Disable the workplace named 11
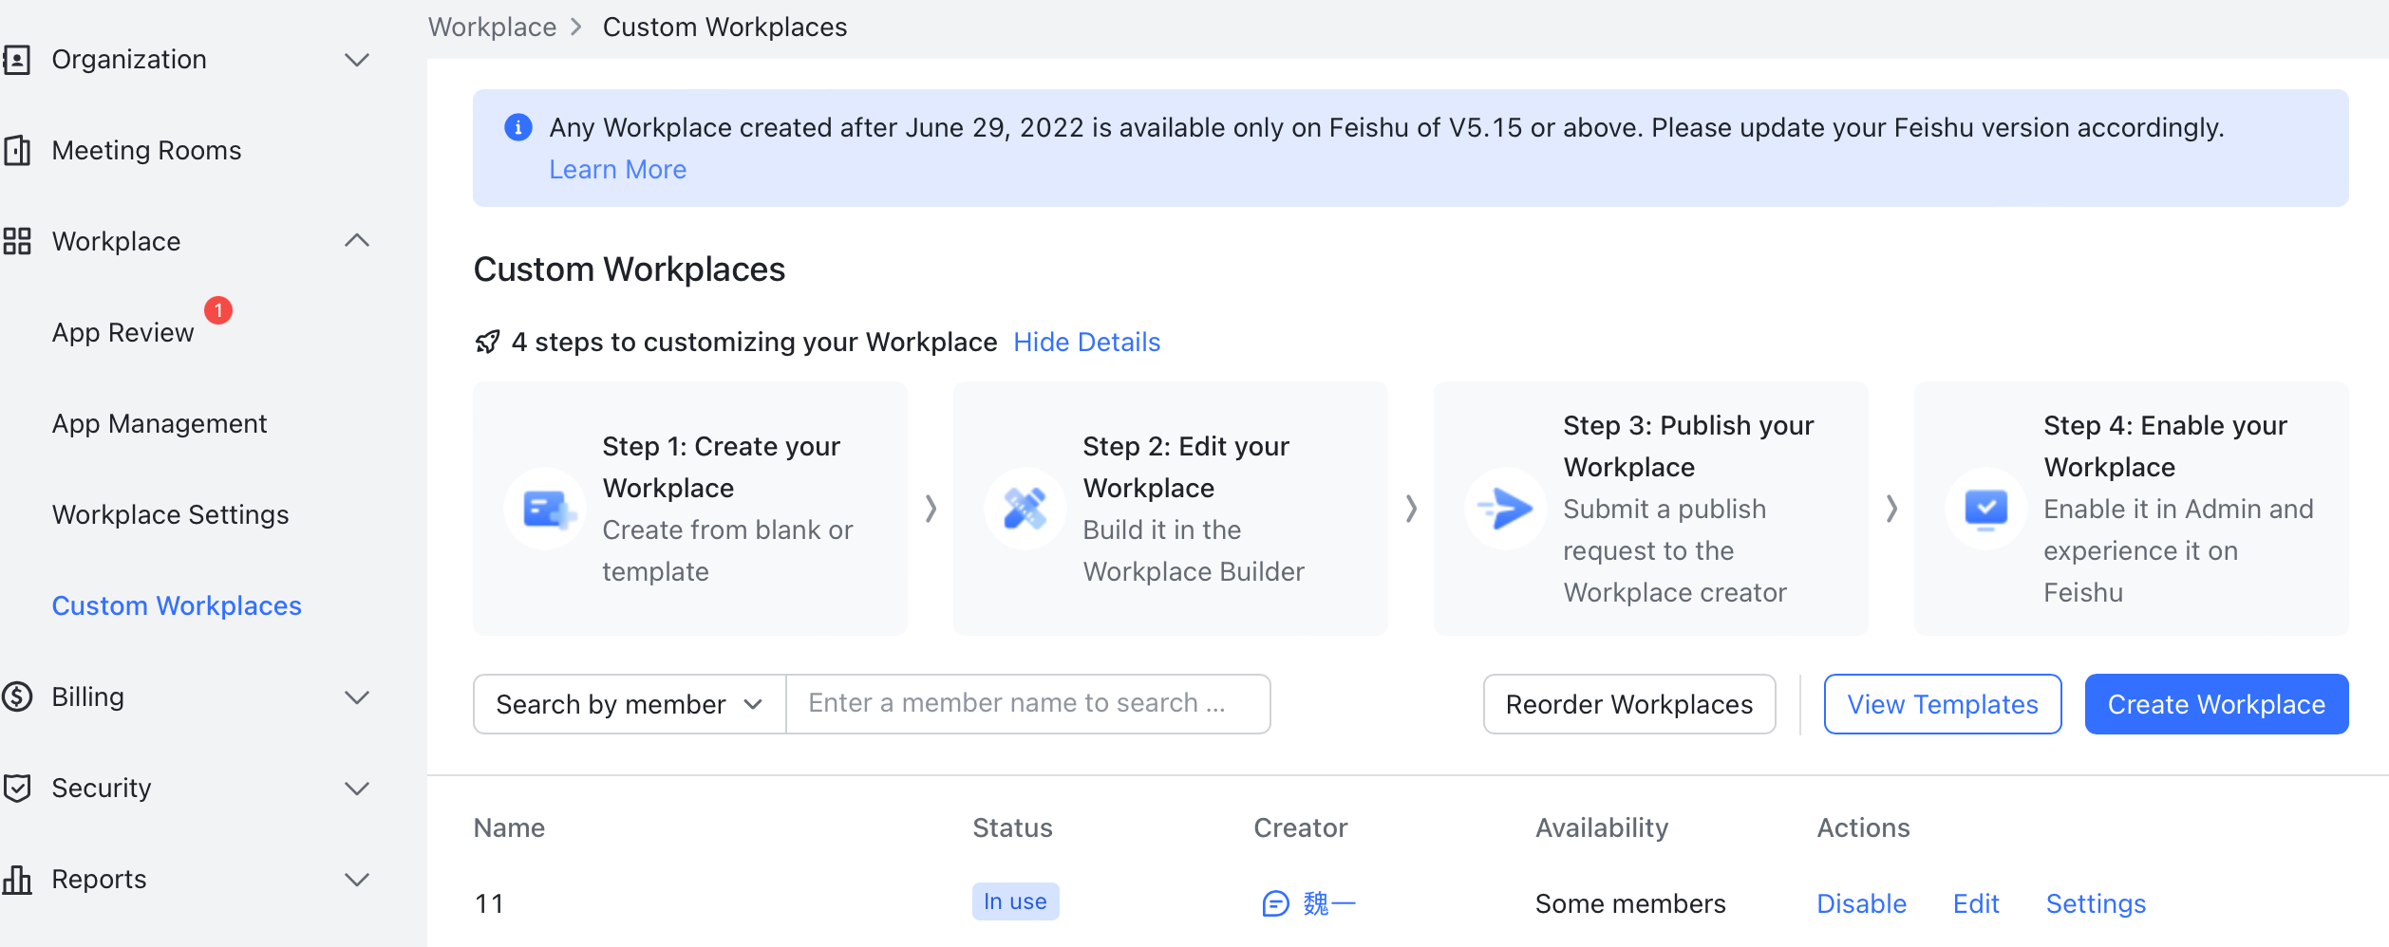 tap(1861, 903)
